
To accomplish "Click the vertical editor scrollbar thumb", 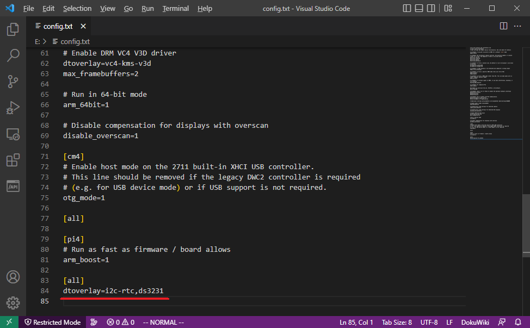I will point(526,226).
